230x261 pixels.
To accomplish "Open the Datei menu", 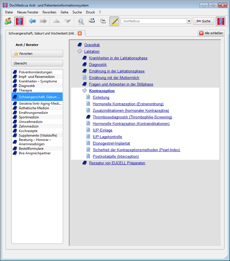I will pyautogui.click(x=9, y=12).
